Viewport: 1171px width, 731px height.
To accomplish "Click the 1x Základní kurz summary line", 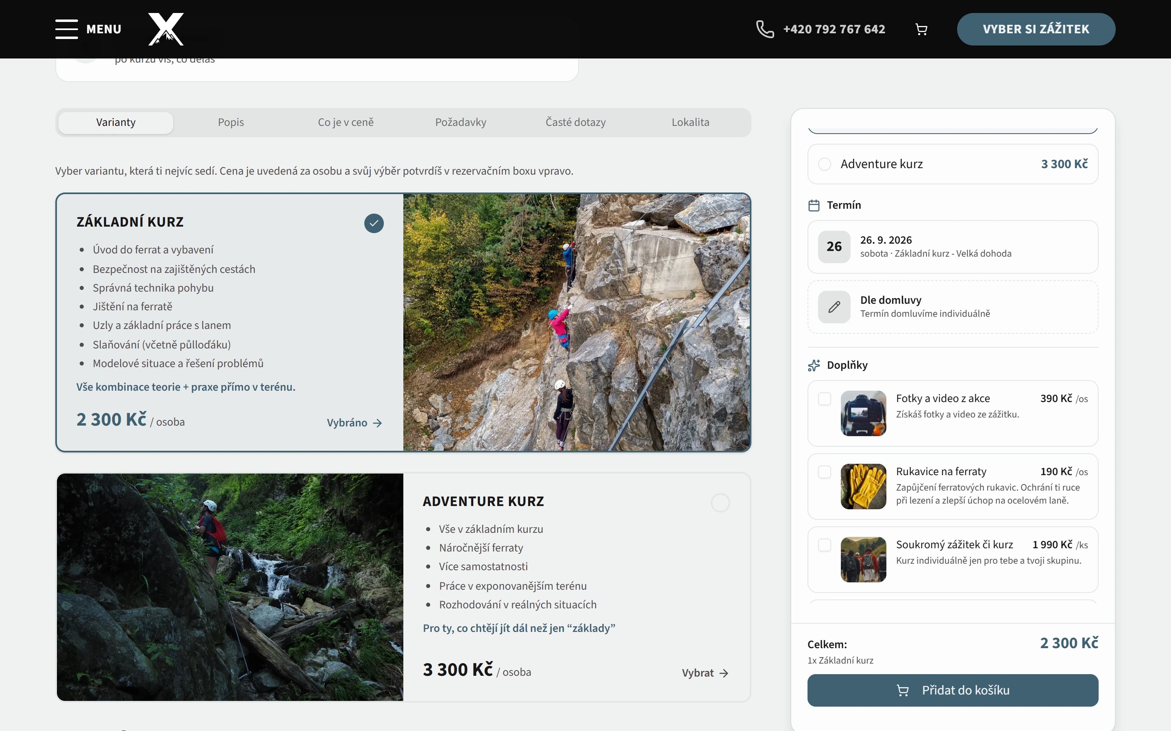I will coord(840,660).
